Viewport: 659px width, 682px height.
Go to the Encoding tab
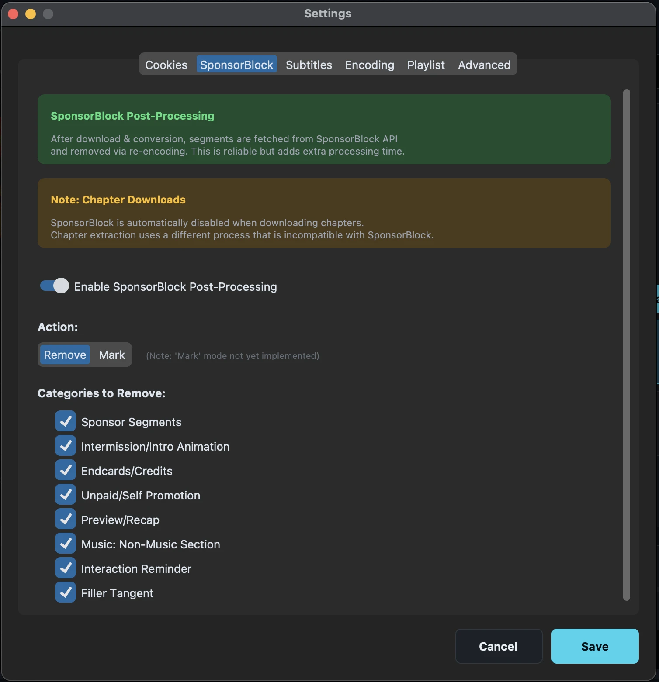tap(370, 65)
